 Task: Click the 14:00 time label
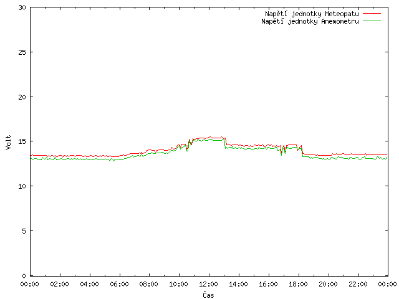(238, 284)
